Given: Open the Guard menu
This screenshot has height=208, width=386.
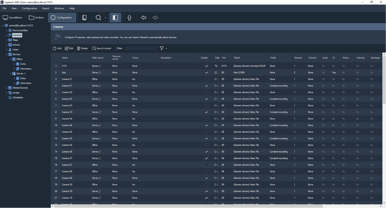Looking at the screenshot, I should point(46,8).
